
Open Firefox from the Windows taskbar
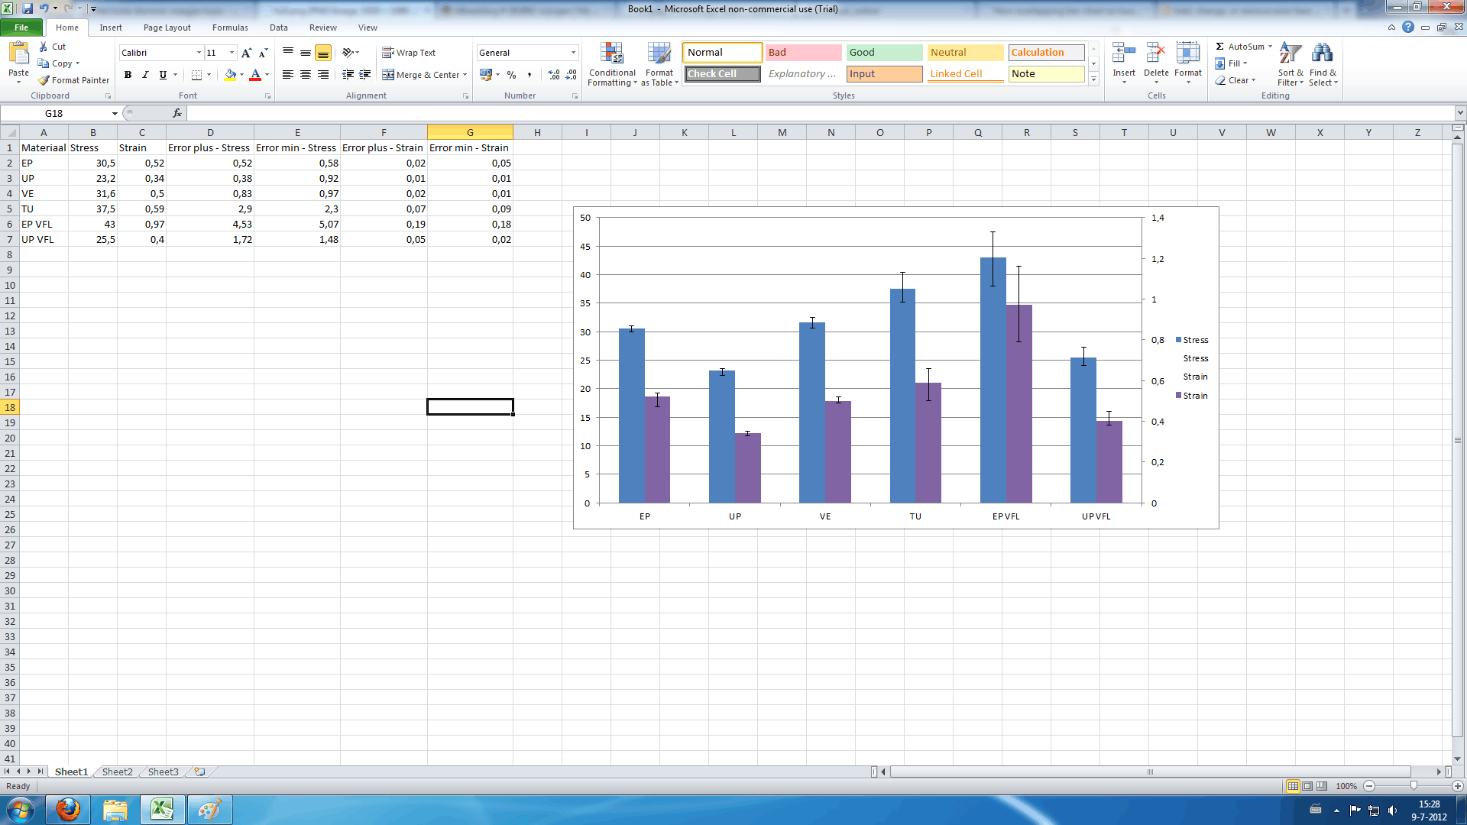pyautogui.click(x=68, y=810)
